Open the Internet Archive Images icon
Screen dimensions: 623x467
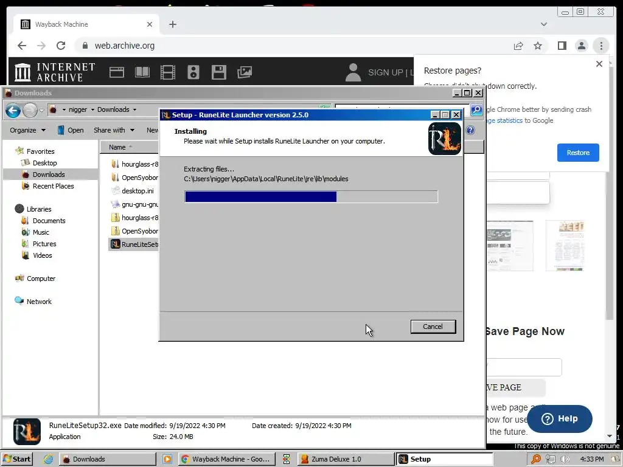pos(245,72)
